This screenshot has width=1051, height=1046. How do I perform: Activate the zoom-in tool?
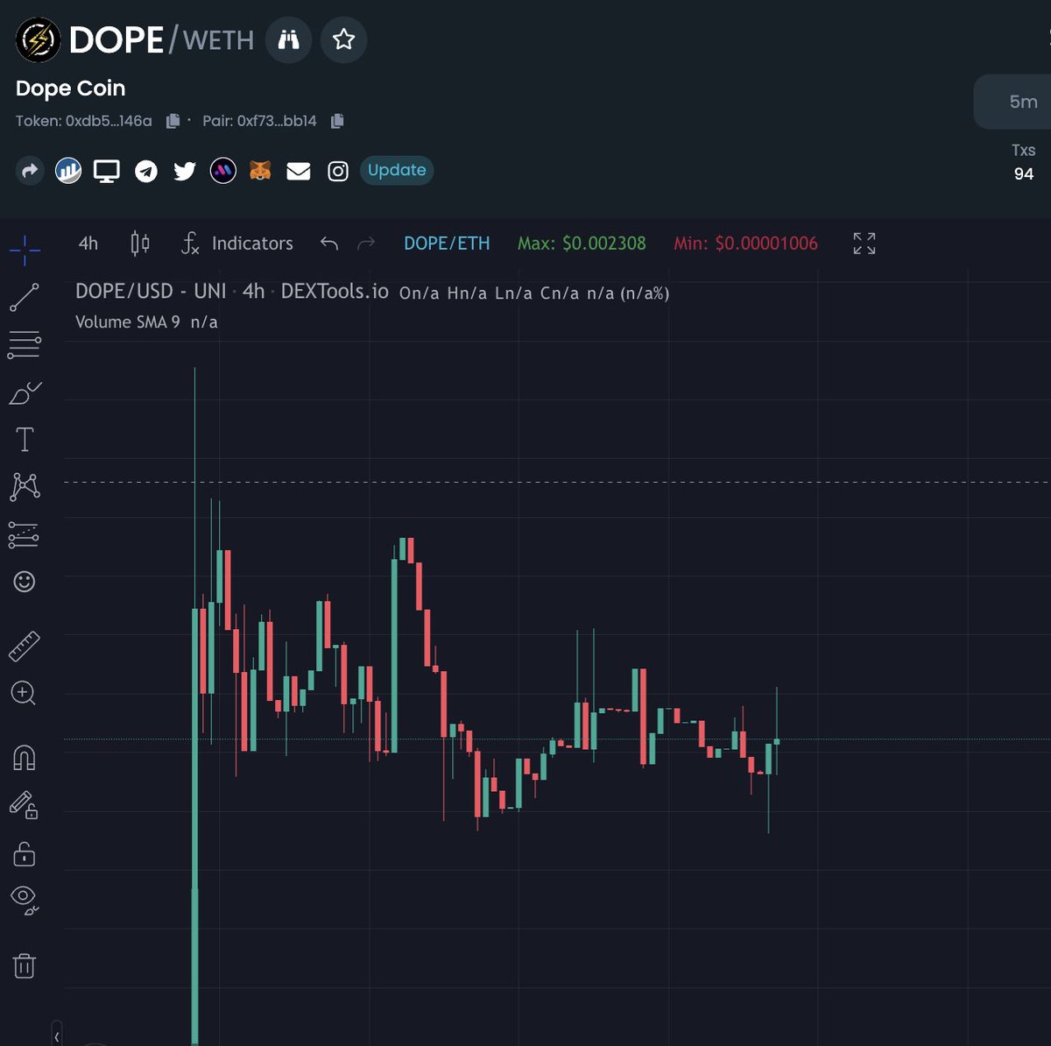pyautogui.click(x=25, y=694)
